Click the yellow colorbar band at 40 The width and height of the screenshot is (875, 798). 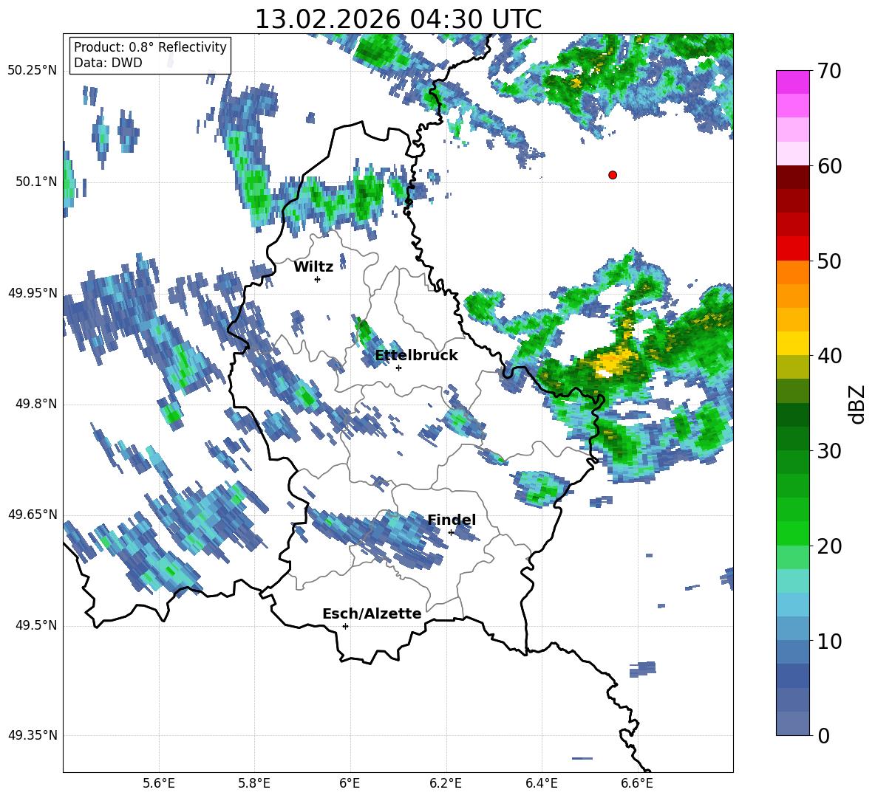pyautogui.click(x=792, y=343)
